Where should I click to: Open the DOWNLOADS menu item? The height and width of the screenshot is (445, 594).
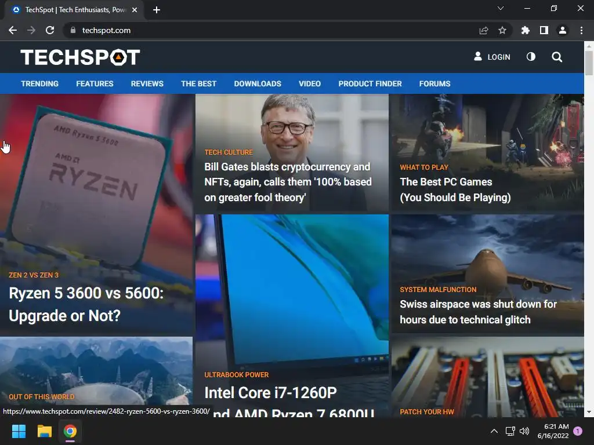(258, 83)
